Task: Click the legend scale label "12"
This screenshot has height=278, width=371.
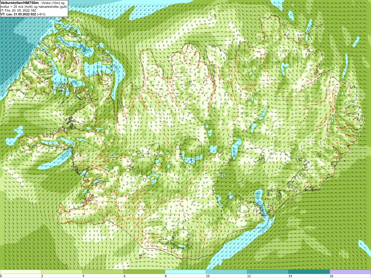Action: (249, 276)
